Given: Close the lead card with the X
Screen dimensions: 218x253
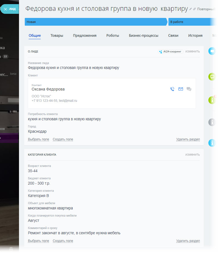Looking at the screenshot, I should click(6, 9).
